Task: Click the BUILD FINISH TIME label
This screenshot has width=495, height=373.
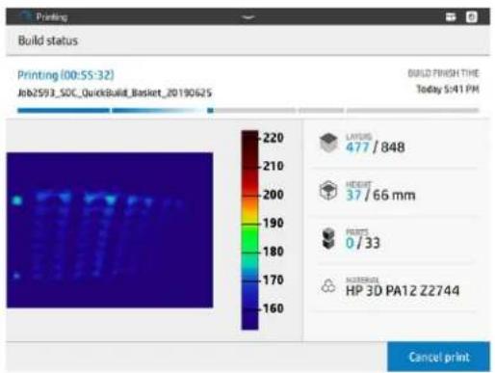Action: click(443, 73)
